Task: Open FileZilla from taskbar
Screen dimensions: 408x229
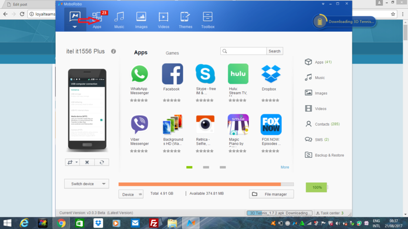Action: tap(154, 223)
